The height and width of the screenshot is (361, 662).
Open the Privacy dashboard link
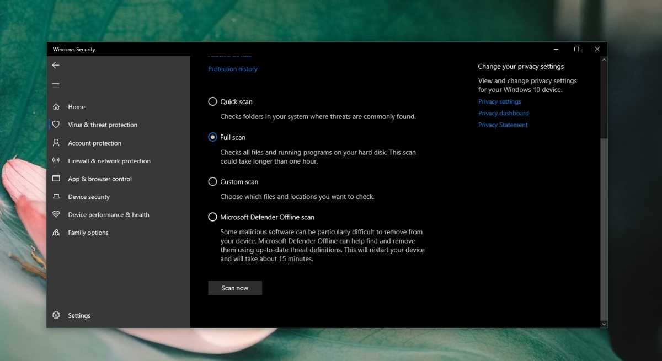[503, 113]
